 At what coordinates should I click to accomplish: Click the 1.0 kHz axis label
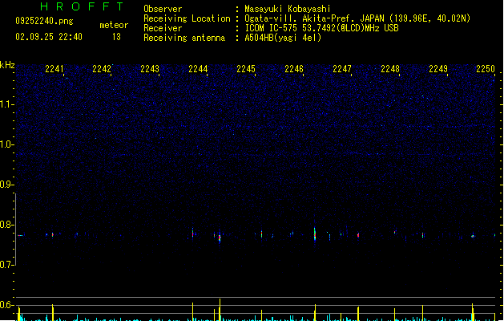coord(6,144)
